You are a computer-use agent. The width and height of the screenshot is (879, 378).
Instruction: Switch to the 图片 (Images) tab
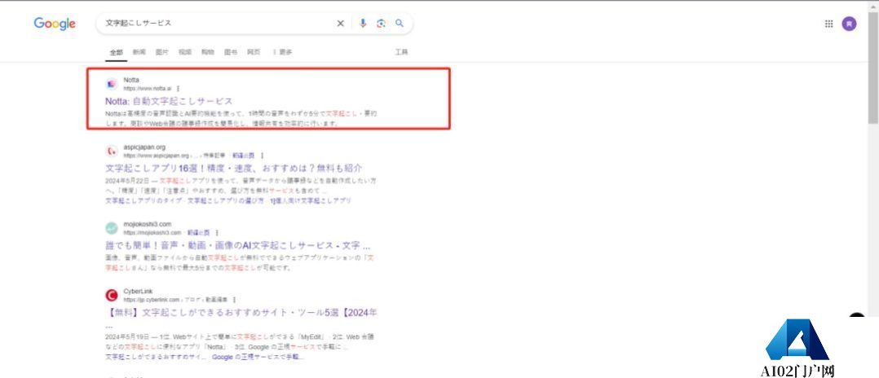click(x=162, y=52)
